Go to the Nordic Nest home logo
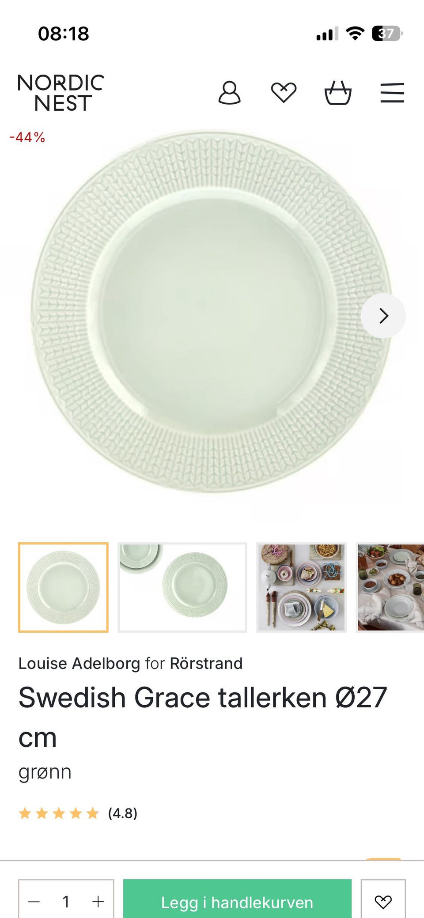This screenshot has width=424, height=918. click(x=61, y=93)
